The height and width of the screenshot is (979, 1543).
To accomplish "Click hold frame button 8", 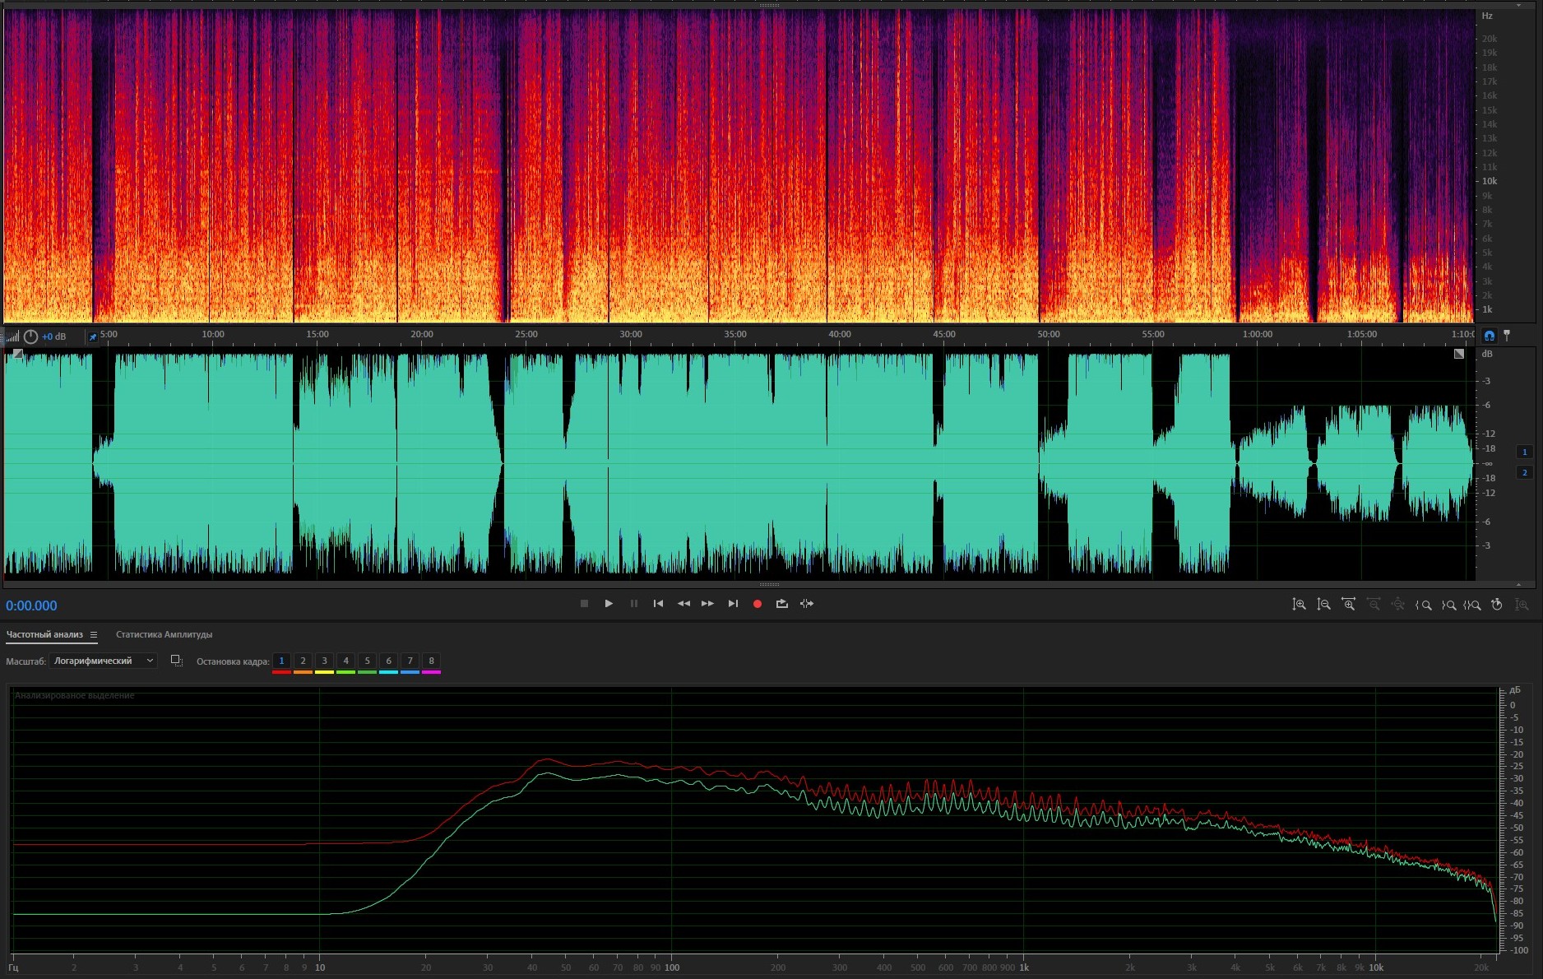I will (x=431, y=661).
